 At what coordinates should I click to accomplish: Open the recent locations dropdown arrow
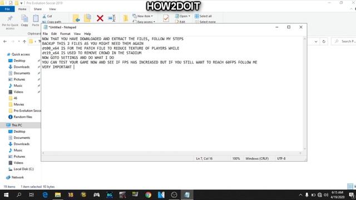pos(19,41)
